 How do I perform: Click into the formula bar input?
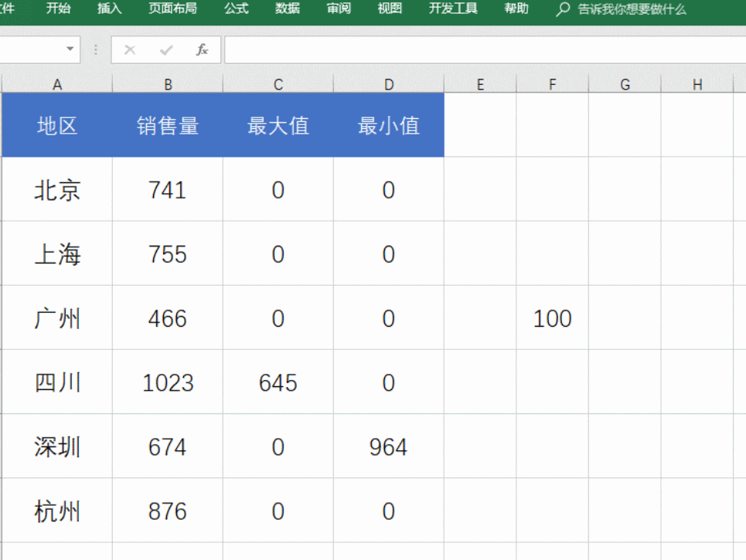[485, 49]
